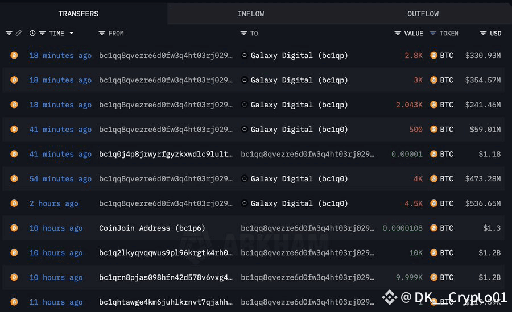
Task: Click Bitcoin chain icon in the $536.65M row
Action: 14,203
